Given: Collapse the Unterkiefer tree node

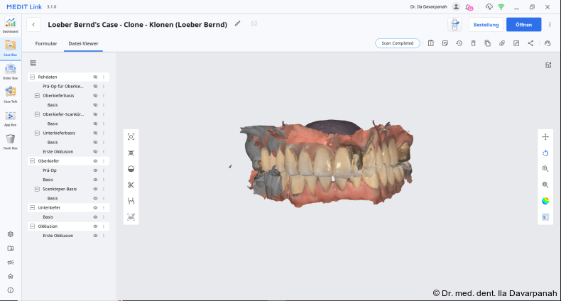Looking at the screenshot, I should tap(32, 208).
